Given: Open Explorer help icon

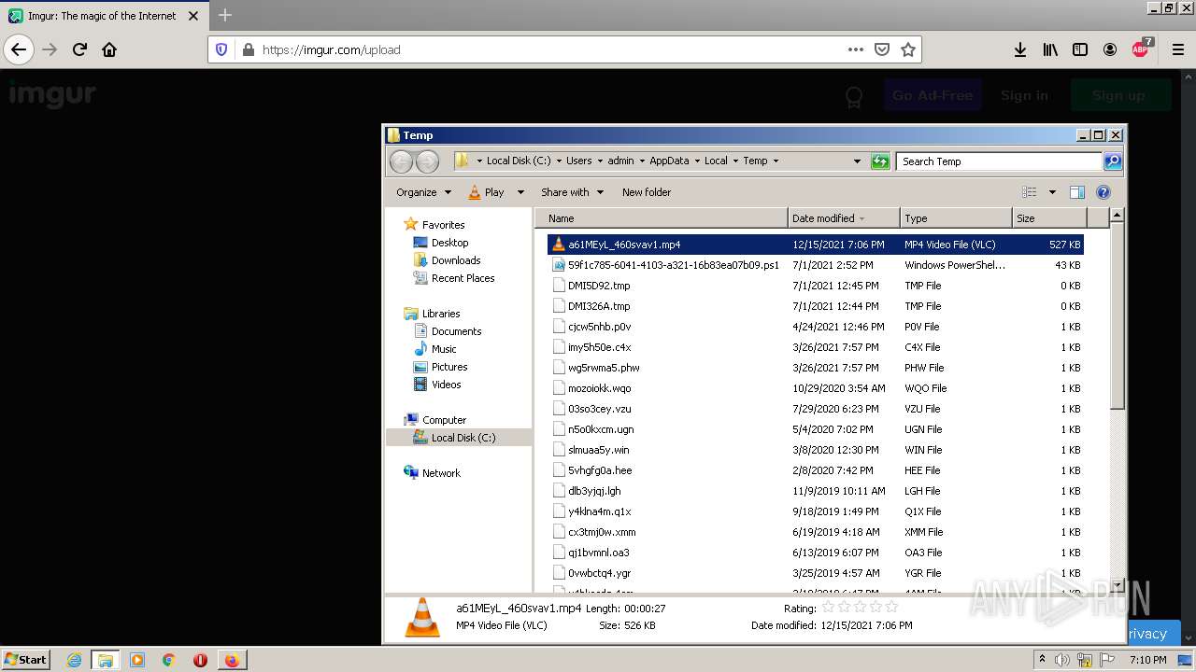Looking at the screenshot, I should pos(1103,192).
